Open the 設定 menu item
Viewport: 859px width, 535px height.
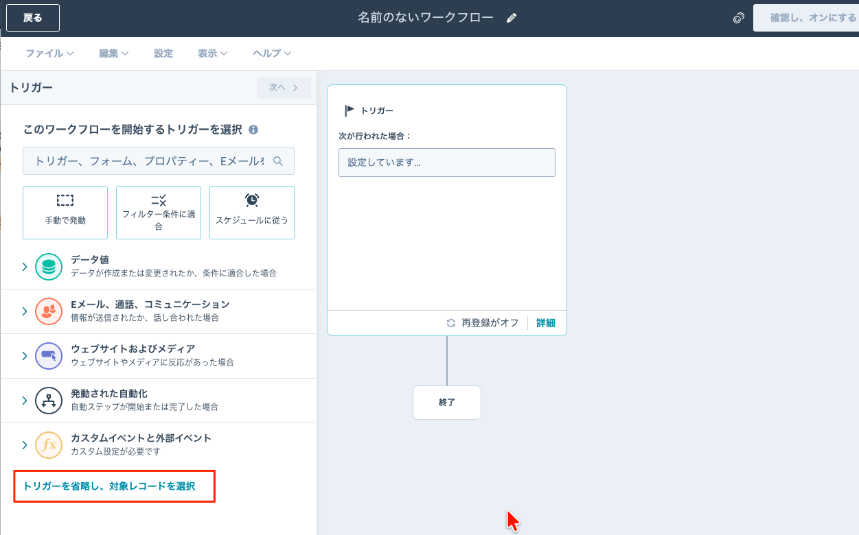click(x=163, y=53)
